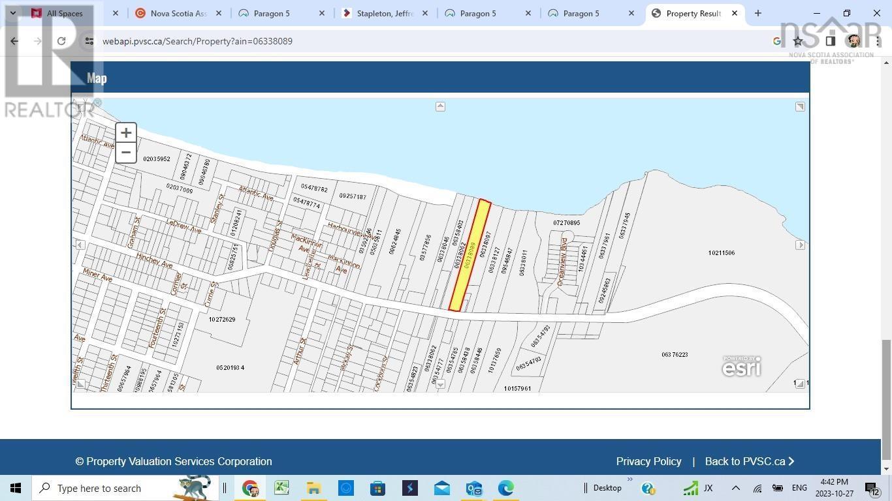This screenshot has height=501, width=892.
Task: Expand the Desktop toolbar chevron
Action: pyautogui.click(x=630, y=480)
